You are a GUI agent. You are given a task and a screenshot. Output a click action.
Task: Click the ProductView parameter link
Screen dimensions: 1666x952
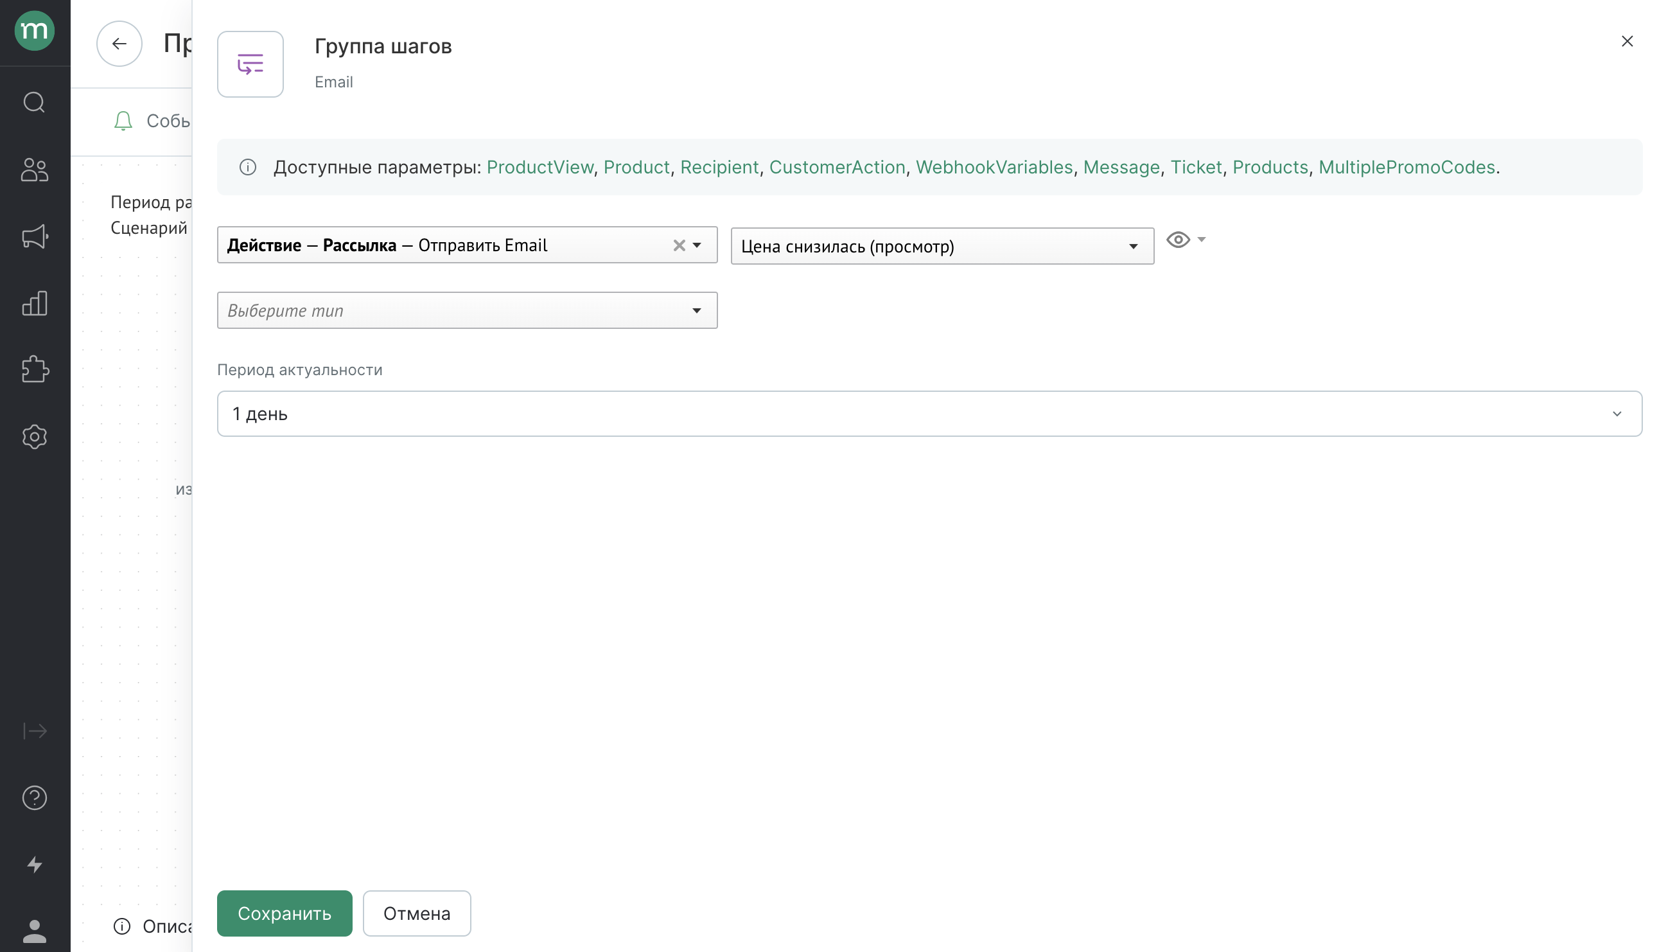pos(540,168)
